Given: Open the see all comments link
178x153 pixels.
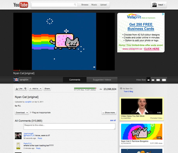Looking at the screenshot, I should [113, 120].
